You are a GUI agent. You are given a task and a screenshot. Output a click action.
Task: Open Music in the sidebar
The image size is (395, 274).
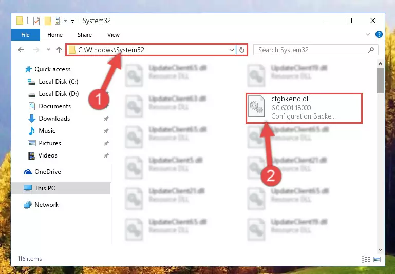[x=47, y=130]
